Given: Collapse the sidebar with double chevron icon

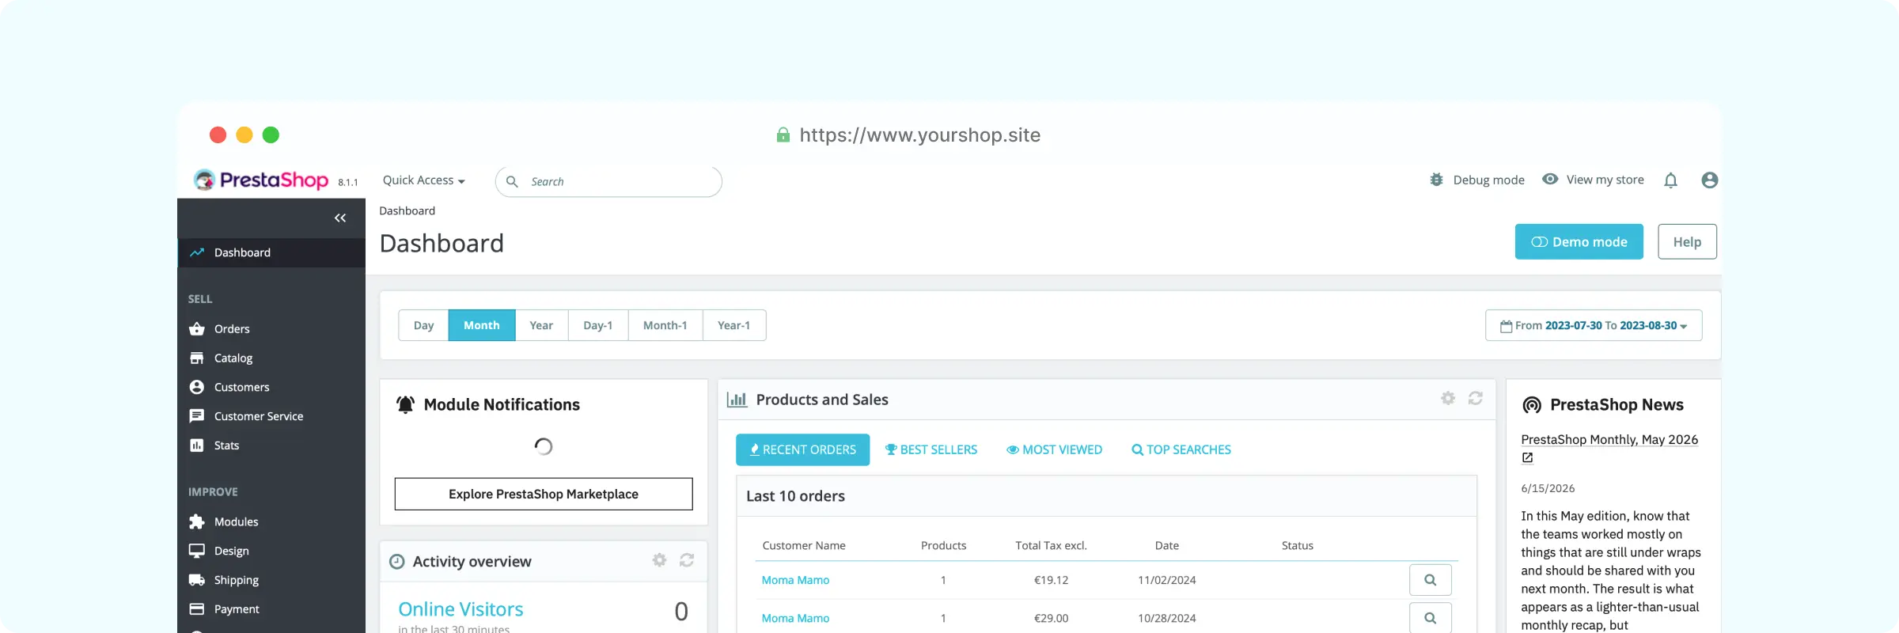Looking at the screenshot, I should pos(340,218).
